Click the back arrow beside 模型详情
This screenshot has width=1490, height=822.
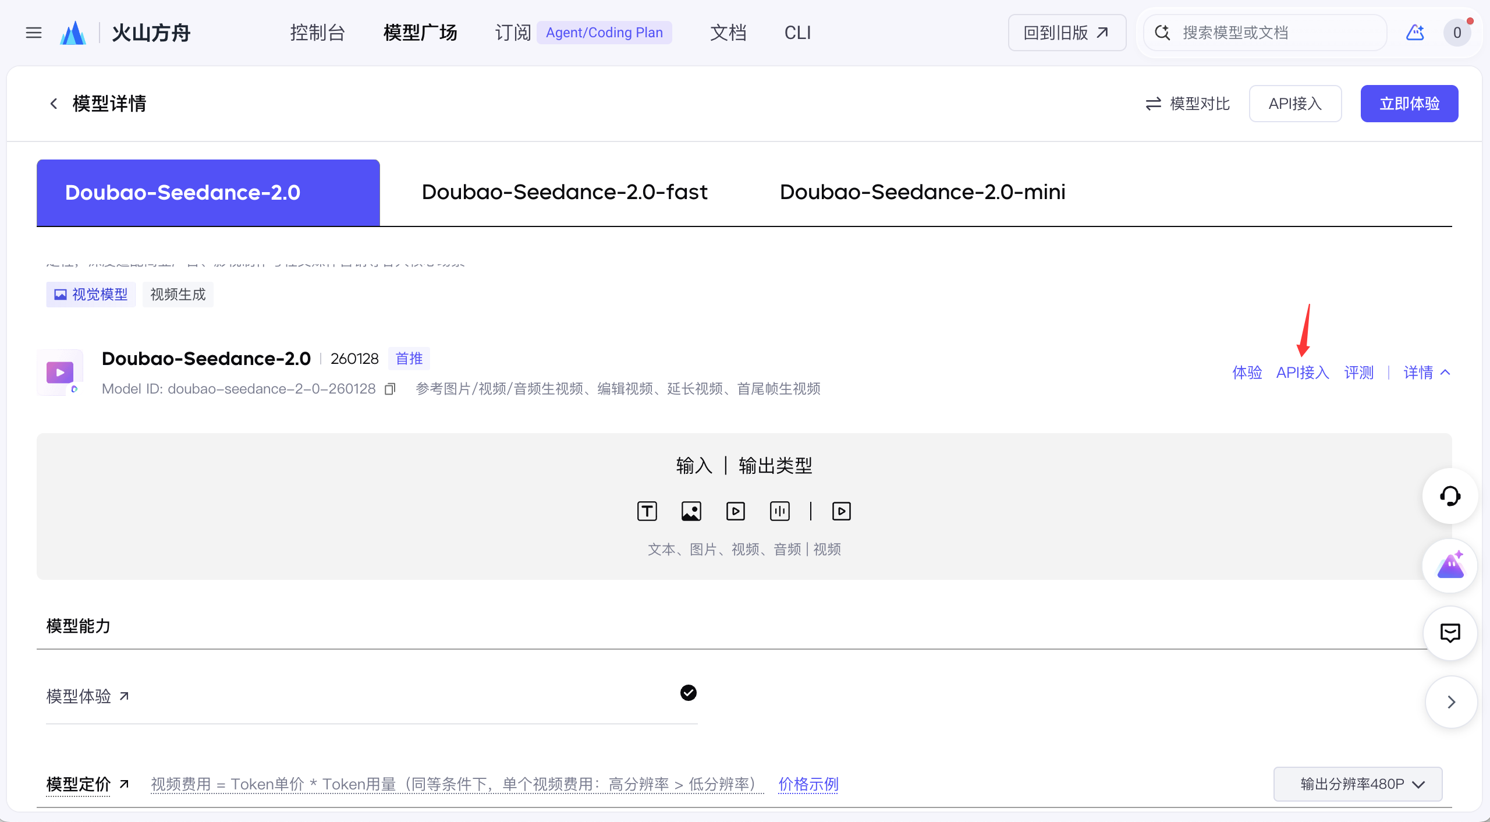(x=54, y=104)
